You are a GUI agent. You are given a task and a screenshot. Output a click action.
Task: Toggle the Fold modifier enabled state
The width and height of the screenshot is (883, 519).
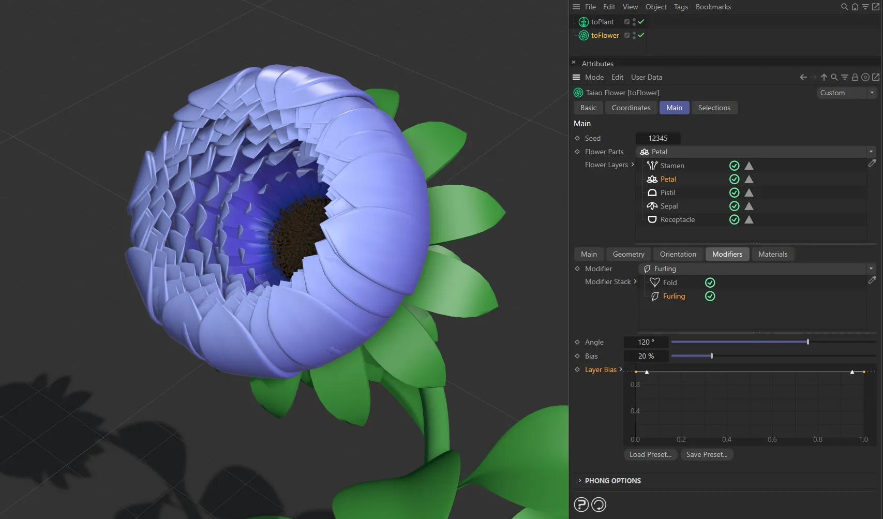(x=710, y=283)
